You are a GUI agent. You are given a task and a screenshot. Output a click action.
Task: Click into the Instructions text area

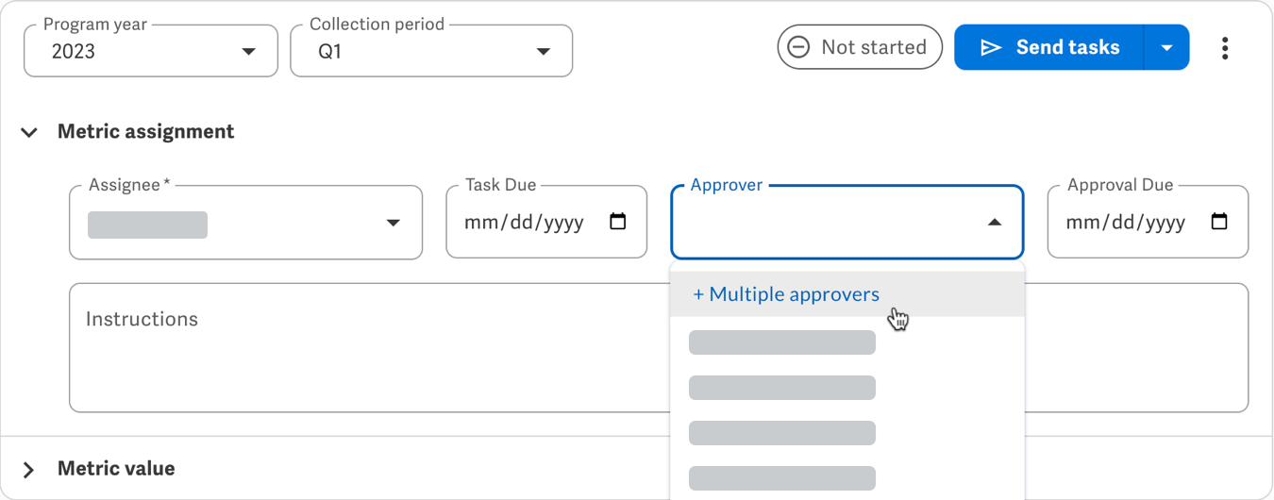pos(369,347)
